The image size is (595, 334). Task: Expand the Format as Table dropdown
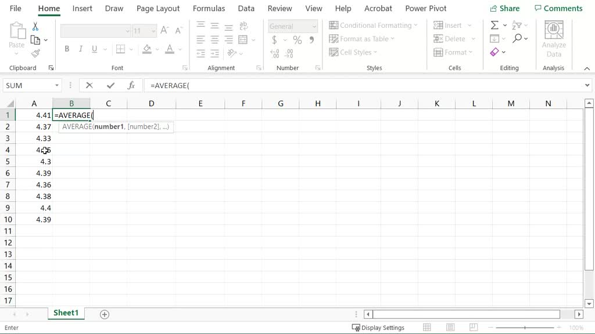click(x=392, y=39)
